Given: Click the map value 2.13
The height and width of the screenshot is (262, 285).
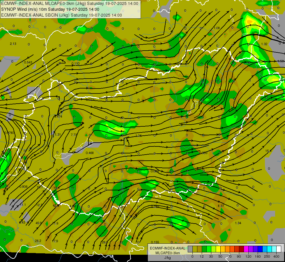Looking at the screenshot, I should click(x=13, y=44).
